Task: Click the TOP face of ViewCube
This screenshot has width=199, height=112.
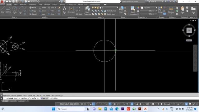Action: click(189, 30)
